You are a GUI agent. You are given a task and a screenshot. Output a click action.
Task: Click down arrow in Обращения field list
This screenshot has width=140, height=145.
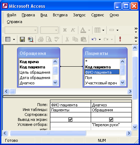(x=55, y=82)
